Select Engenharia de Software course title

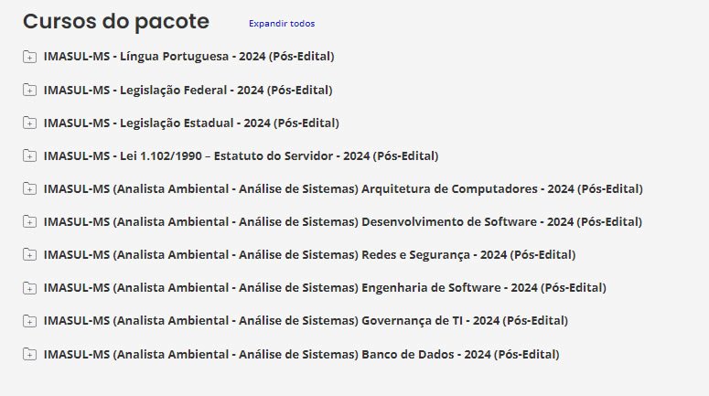[x=325, y=287]
